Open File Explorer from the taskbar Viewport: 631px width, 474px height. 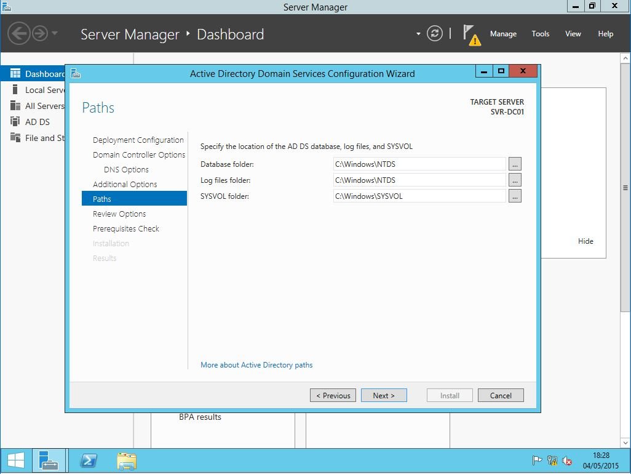click(x=127, y=460)
